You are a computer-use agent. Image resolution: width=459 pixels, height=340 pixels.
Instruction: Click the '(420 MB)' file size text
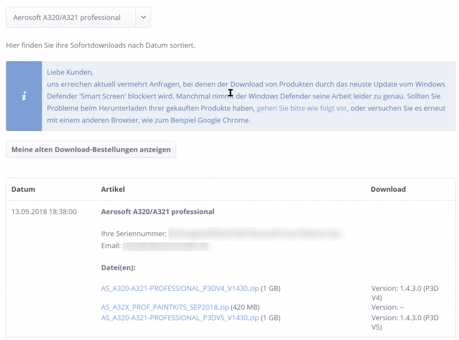tap(246, 307)
